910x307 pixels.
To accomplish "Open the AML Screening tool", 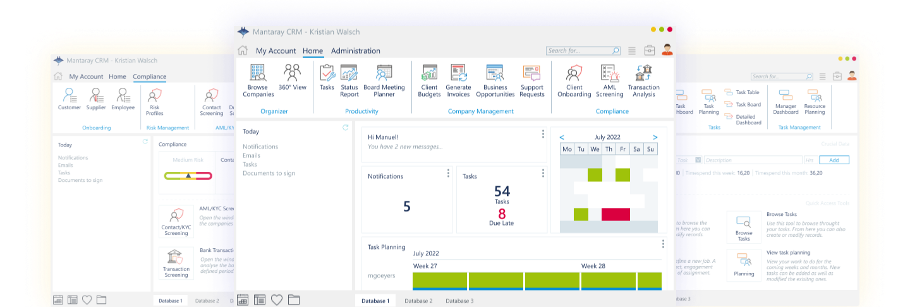I will click(609, 80).
